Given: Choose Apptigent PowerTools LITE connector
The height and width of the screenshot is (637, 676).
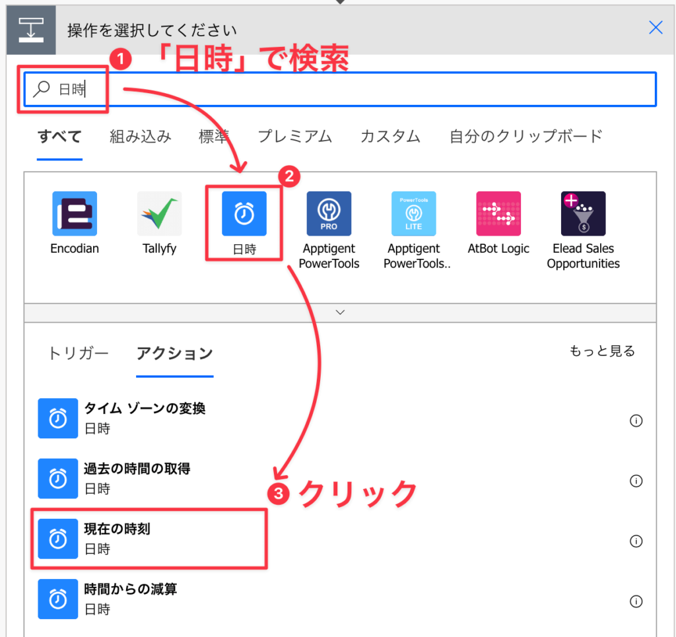Looking at the screenshot, I should [x=414, y=213].
